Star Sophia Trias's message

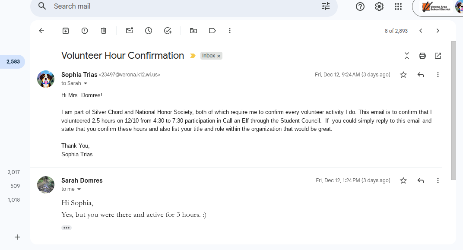click(403, 75)
